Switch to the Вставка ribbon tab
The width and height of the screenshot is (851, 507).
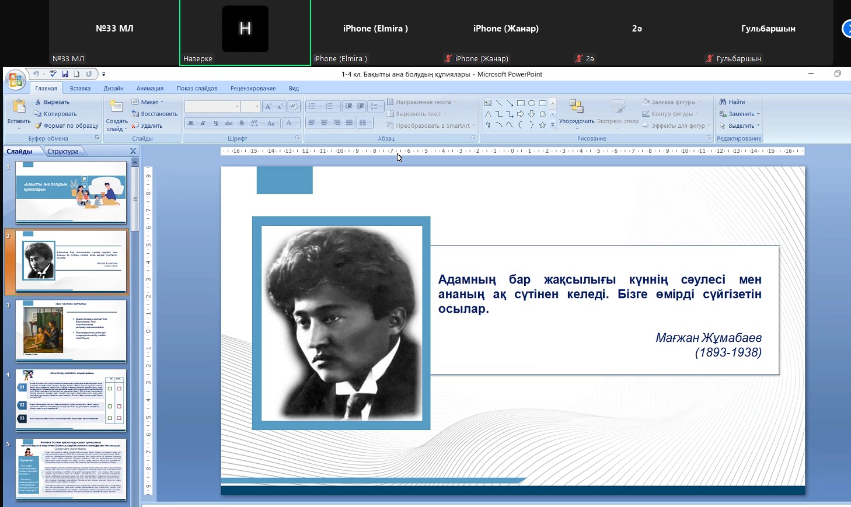coord(80,89)
